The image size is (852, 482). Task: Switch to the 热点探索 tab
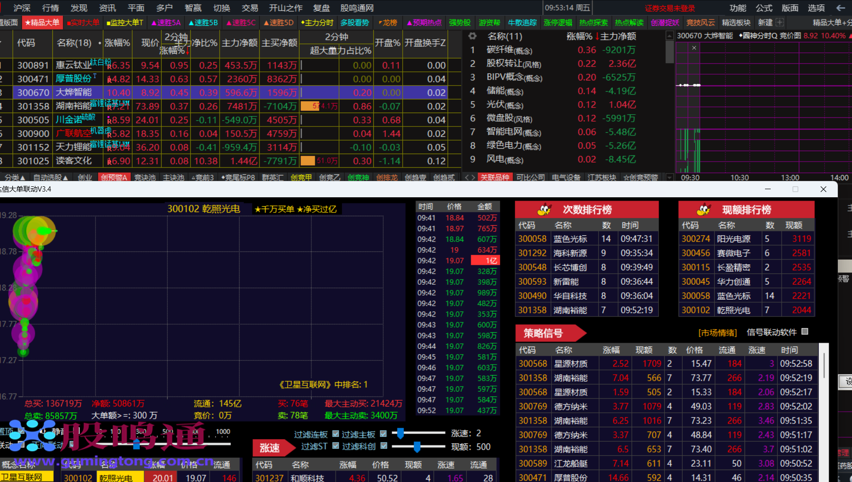point(593,22)
